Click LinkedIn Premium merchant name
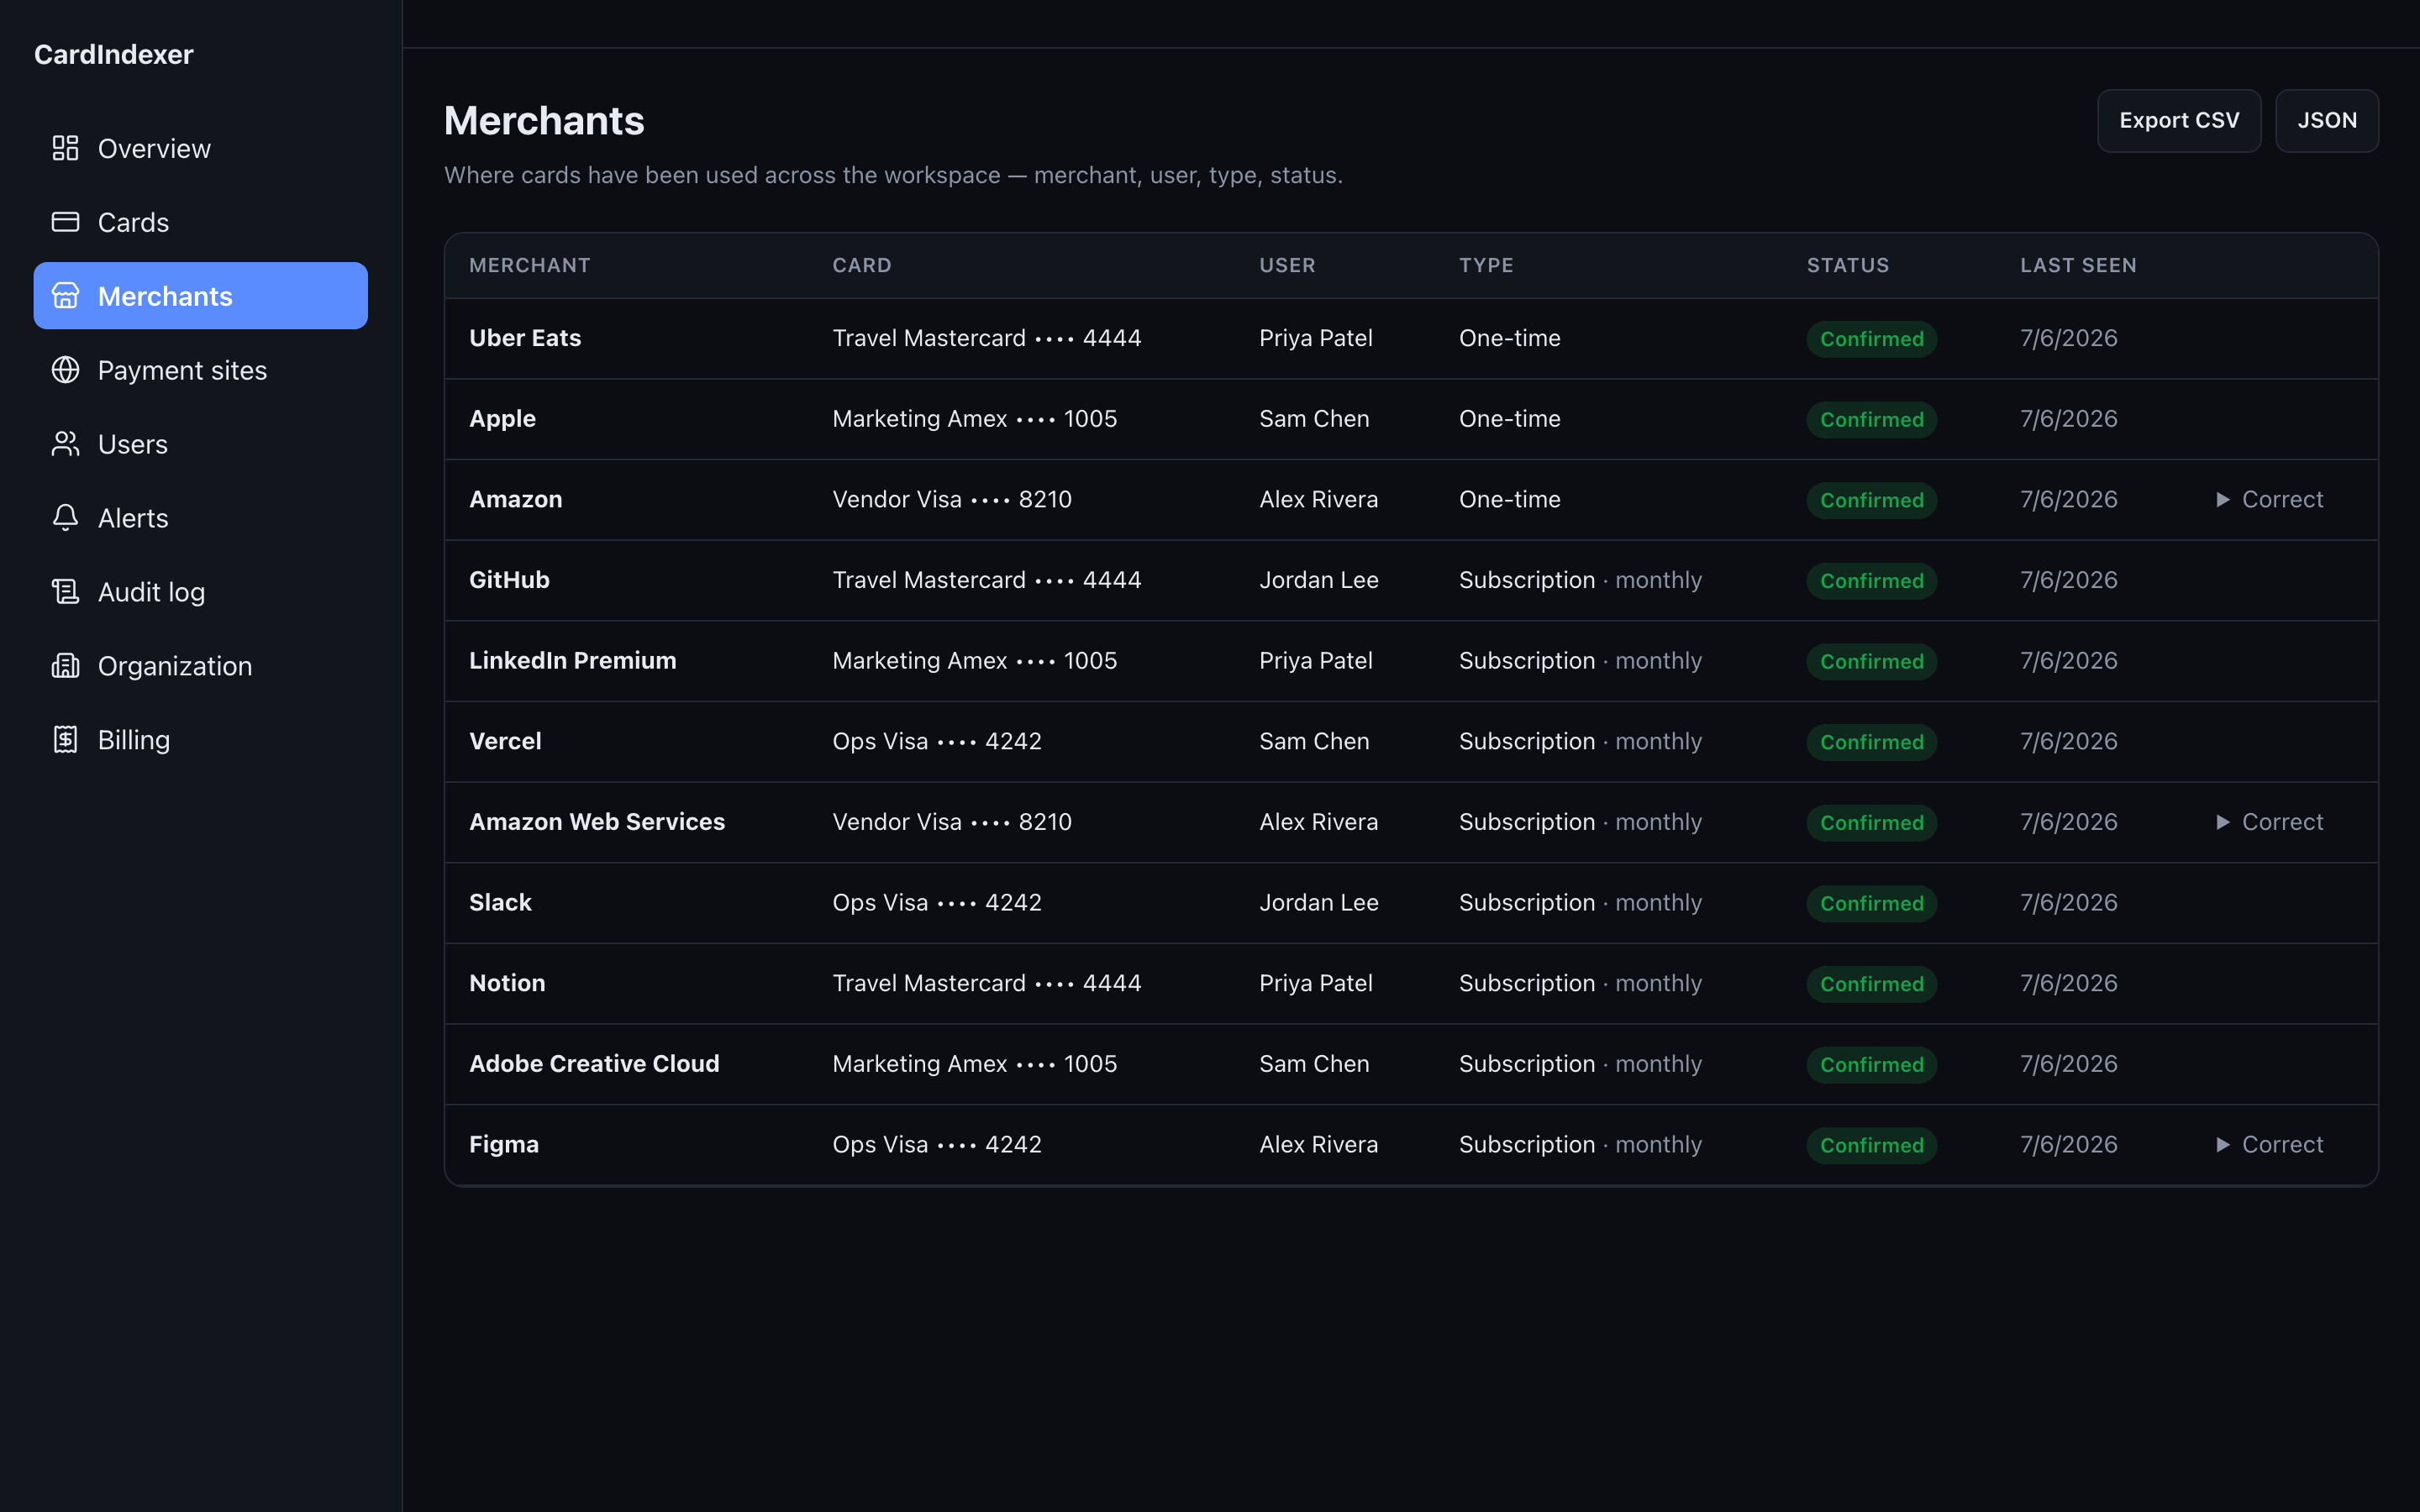 573,661
